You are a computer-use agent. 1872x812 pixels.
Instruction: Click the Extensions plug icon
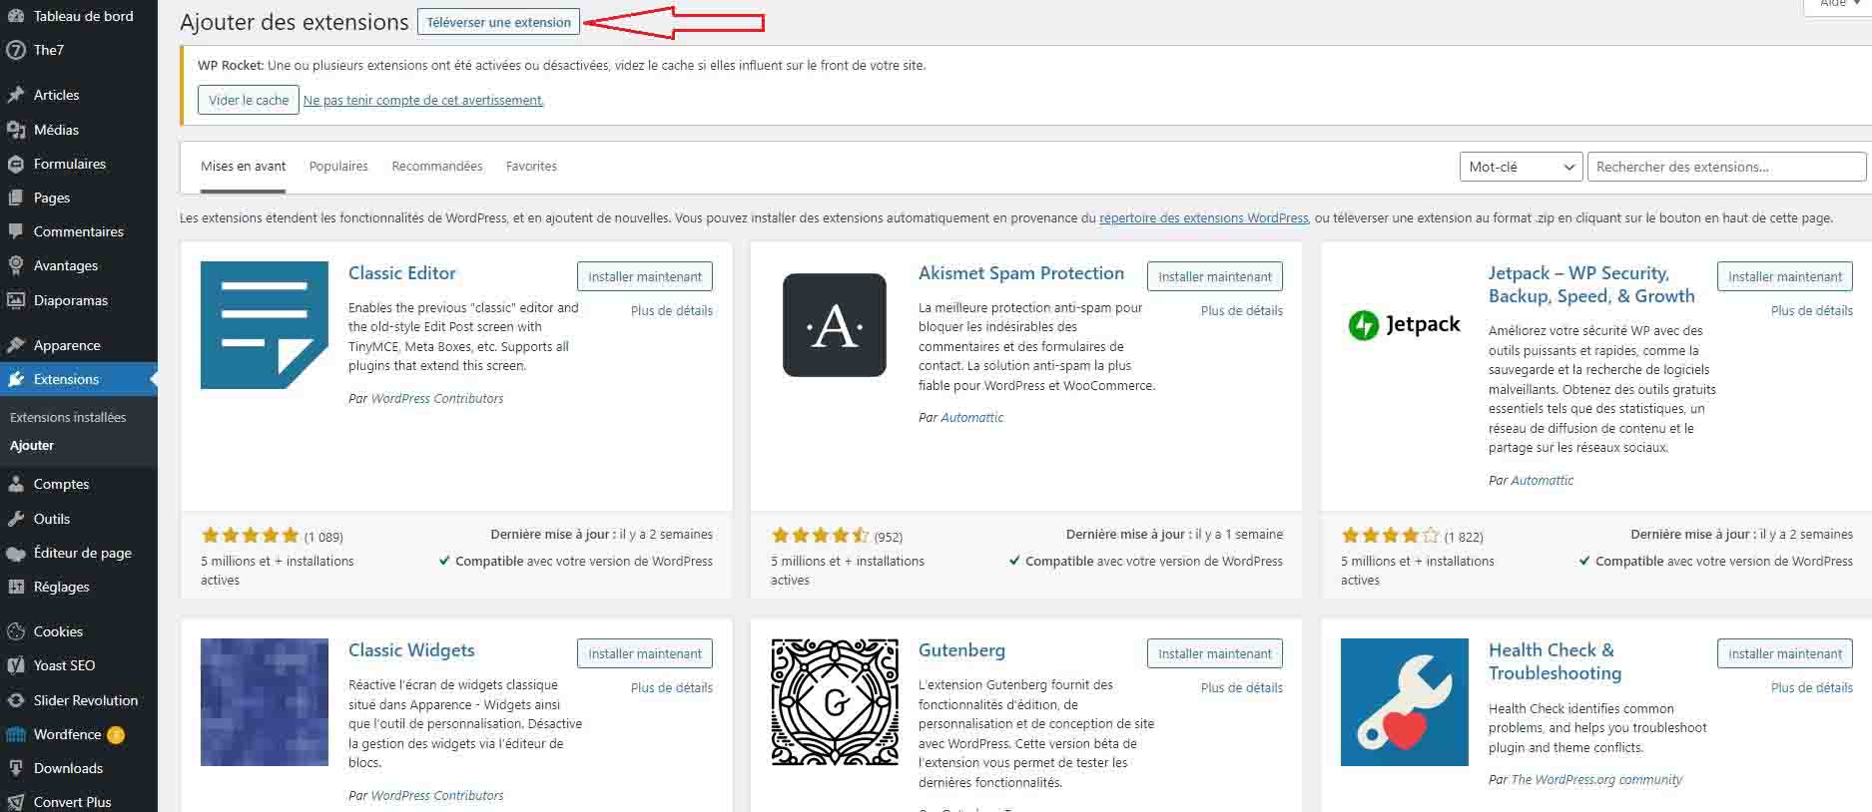coord(15,379)
